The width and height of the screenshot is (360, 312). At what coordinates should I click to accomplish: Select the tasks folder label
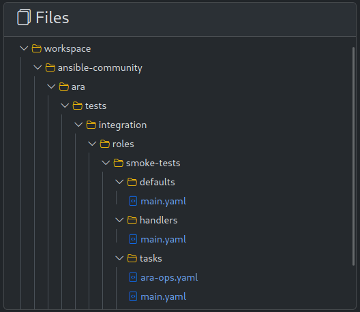[151, 259]
